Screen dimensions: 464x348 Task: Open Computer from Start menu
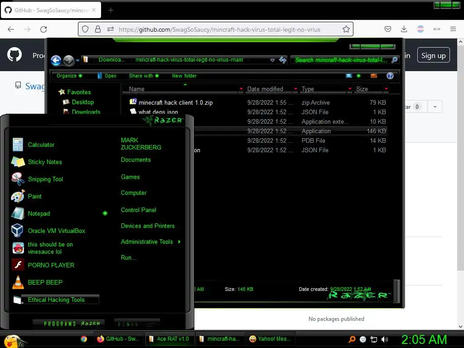coord(134,193)
